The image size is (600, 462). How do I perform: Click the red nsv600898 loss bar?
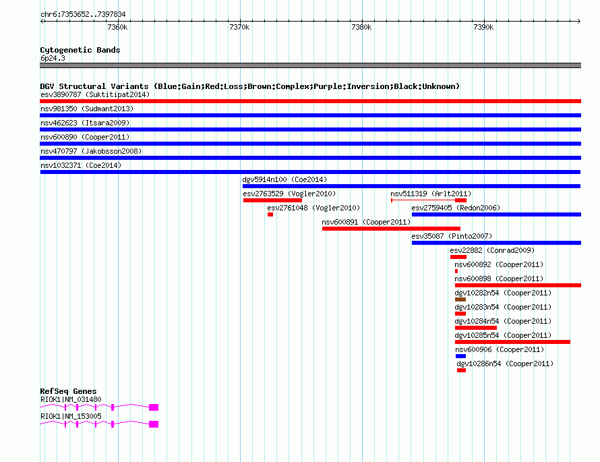point(518,285)
